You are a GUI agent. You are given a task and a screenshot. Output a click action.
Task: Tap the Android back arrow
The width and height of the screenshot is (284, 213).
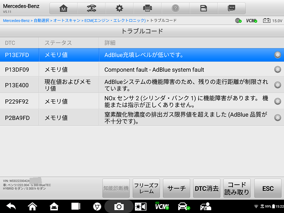(11, 206)
